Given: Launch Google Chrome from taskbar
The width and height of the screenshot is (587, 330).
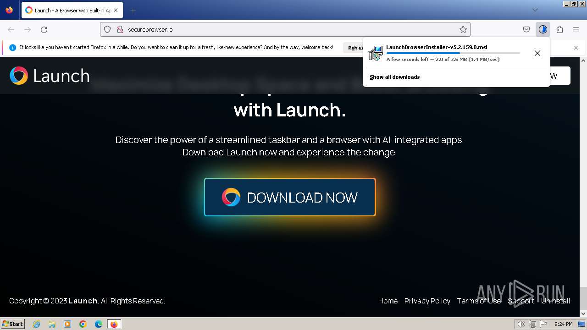Looking at the screenshot, I should coord(83,324).
